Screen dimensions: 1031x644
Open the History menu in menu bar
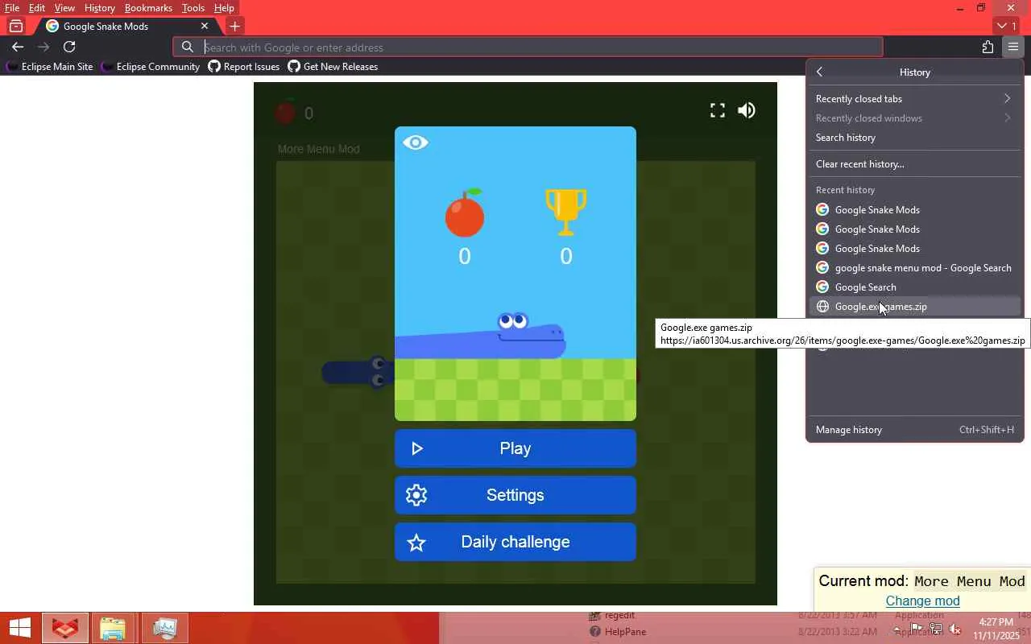pos(99,8)
